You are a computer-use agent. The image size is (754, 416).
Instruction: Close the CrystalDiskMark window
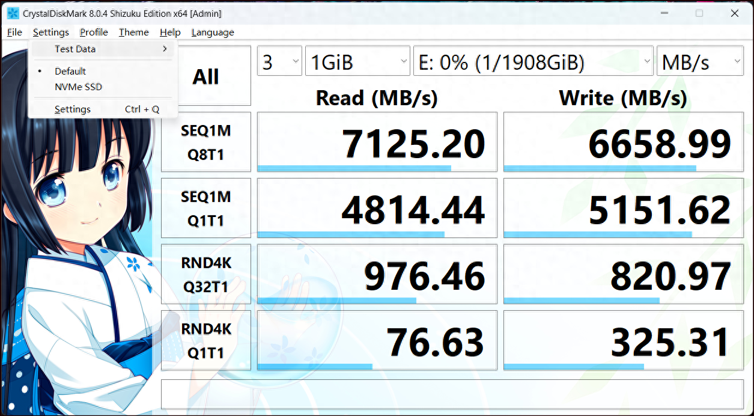coord(734,13)
